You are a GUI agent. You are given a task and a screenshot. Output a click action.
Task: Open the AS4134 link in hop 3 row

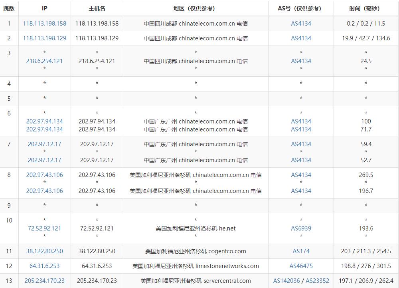[301, 61]
